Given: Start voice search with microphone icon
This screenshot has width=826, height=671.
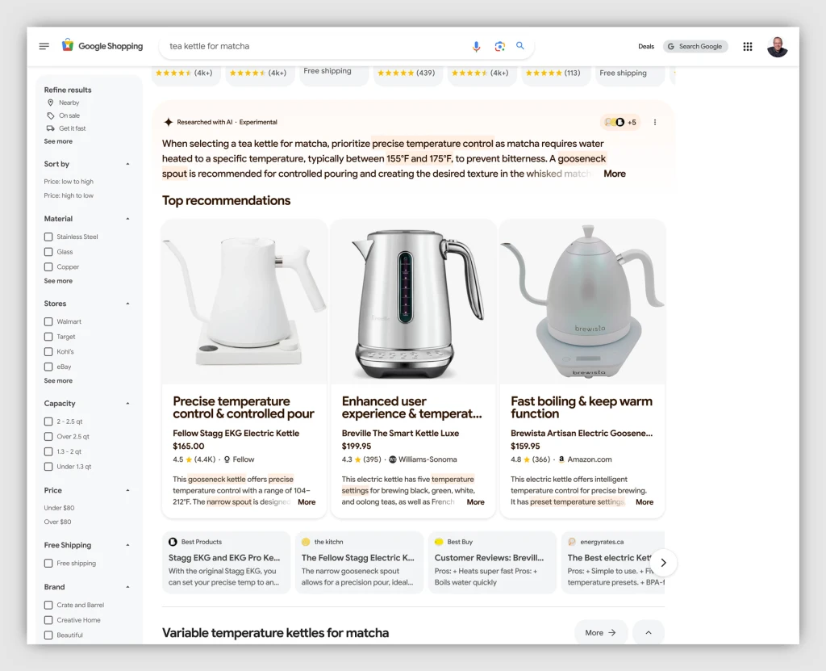Looking at the screenshot, I should [476, 46].
